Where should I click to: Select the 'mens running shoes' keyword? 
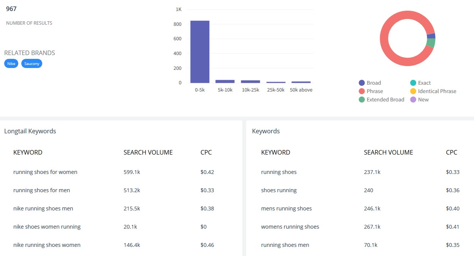(x=286, y=209)
